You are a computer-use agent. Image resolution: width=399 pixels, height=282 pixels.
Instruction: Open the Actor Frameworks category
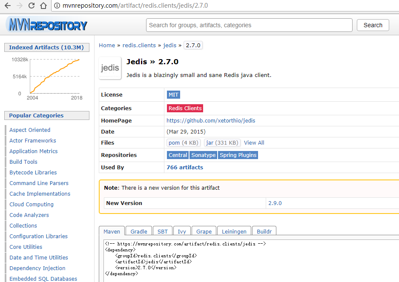click(32, 141)
